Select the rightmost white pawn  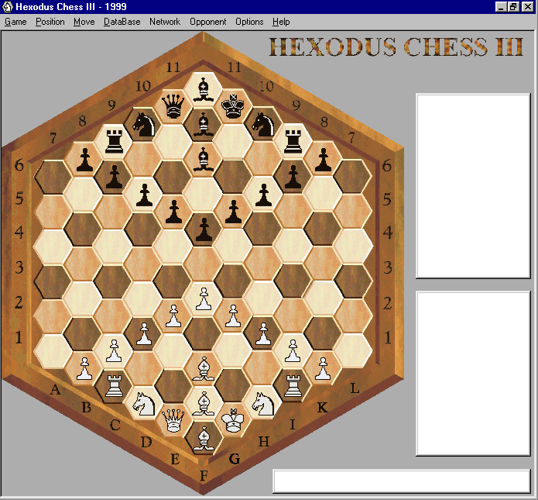(323, 368)
